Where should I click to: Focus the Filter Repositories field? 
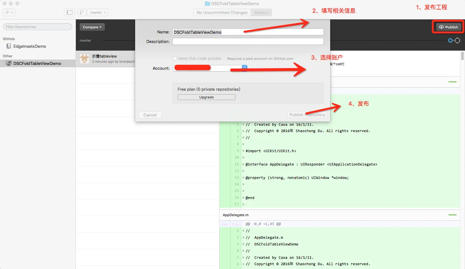click(x=38, y=27)
